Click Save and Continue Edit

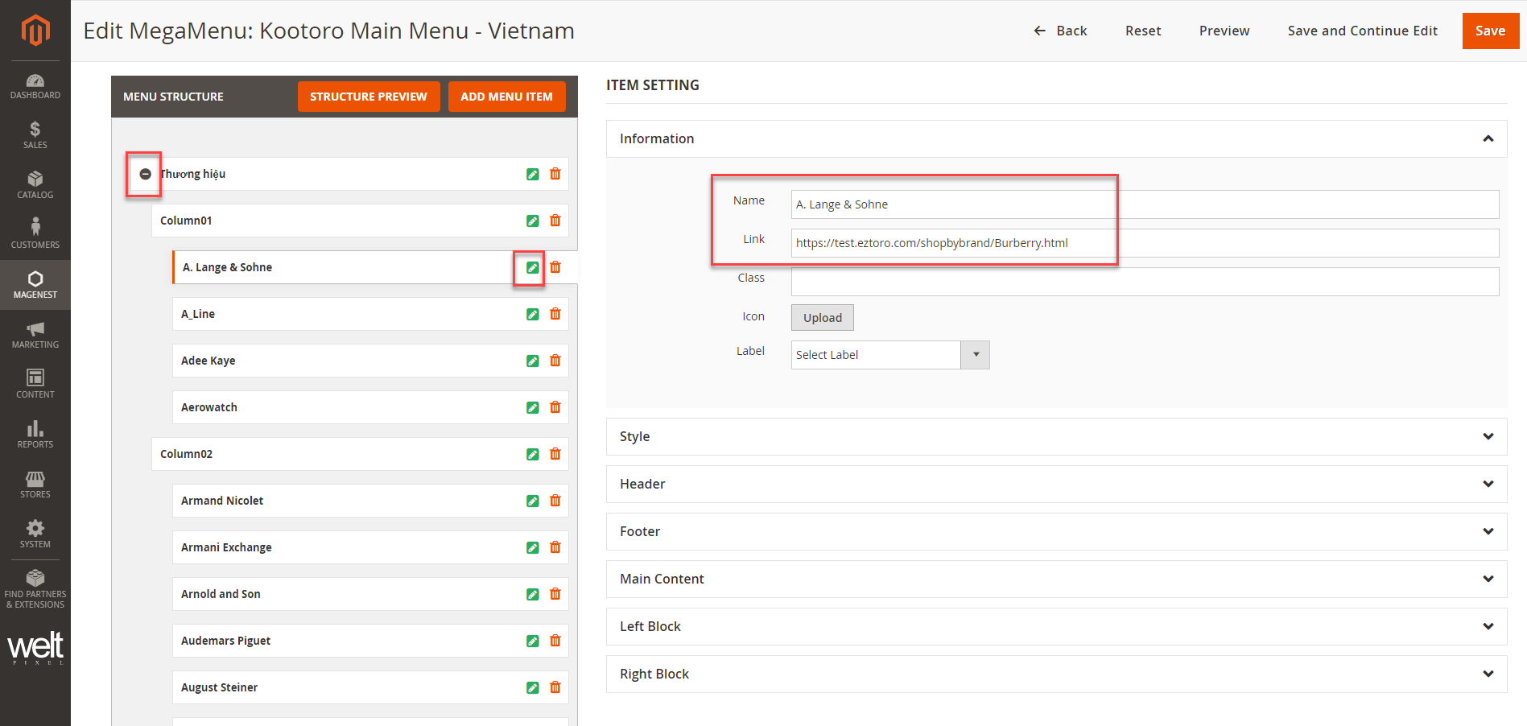1362,31
